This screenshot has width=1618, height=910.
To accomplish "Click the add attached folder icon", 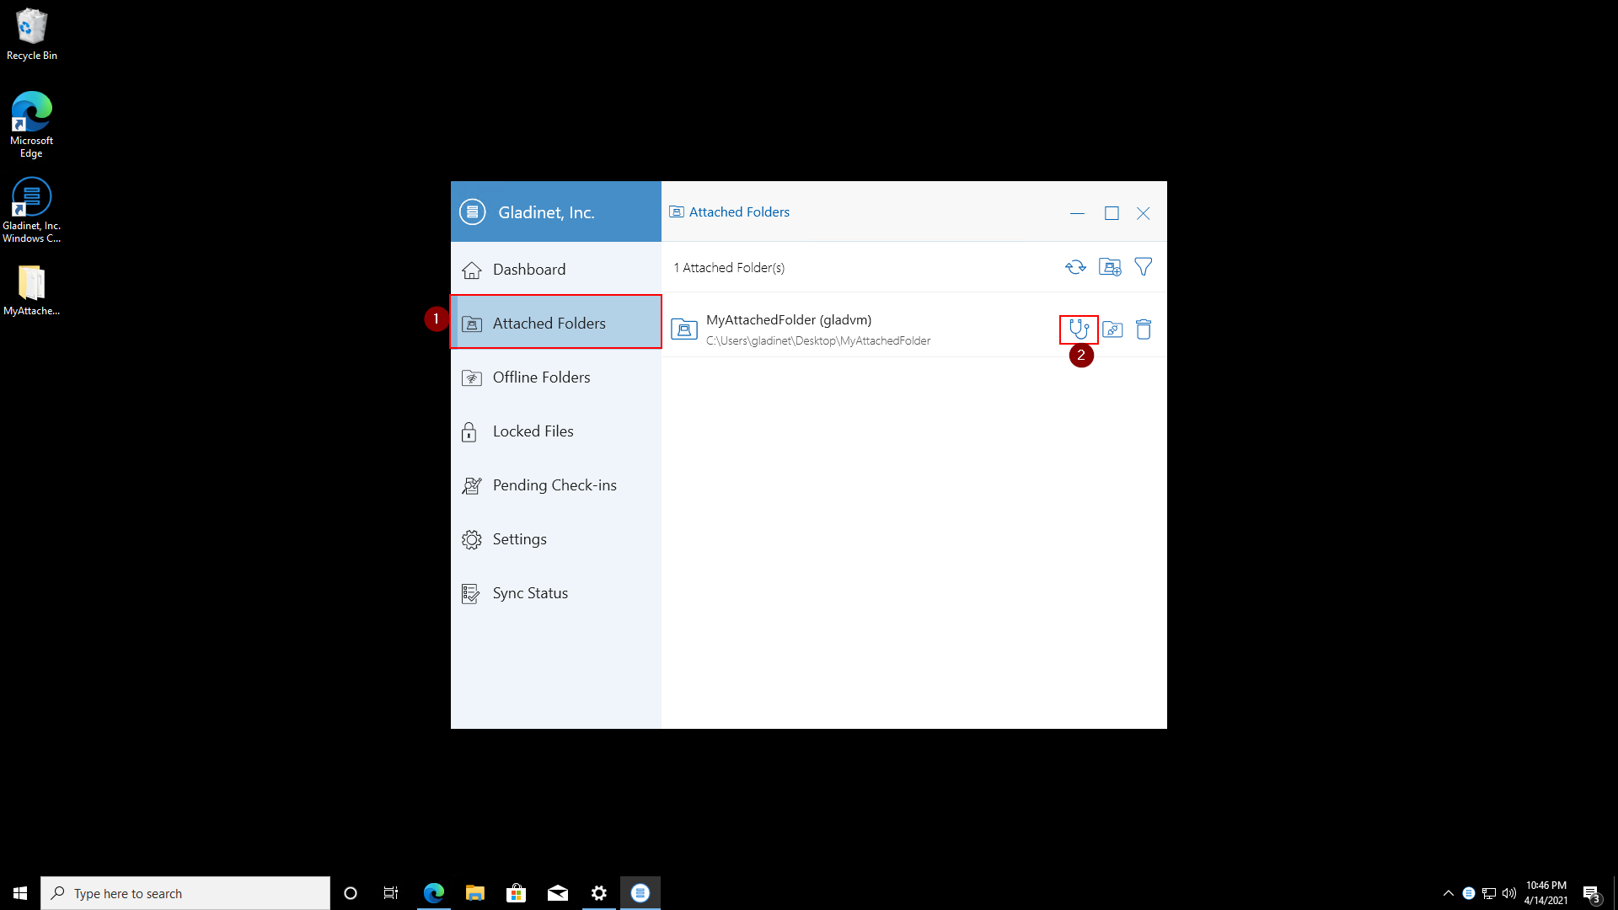I will tap(1110, 267).
